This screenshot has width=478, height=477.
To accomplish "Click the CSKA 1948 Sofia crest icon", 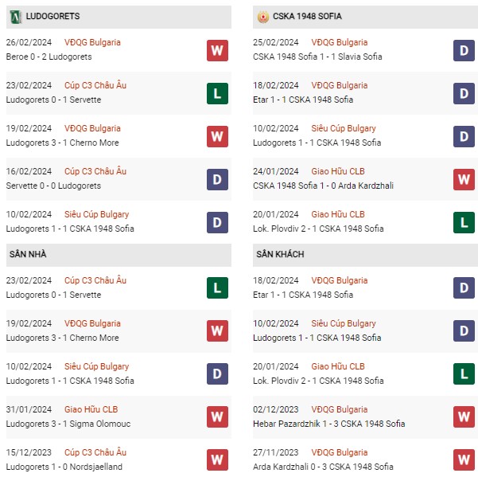I will (x=262, y=17).
